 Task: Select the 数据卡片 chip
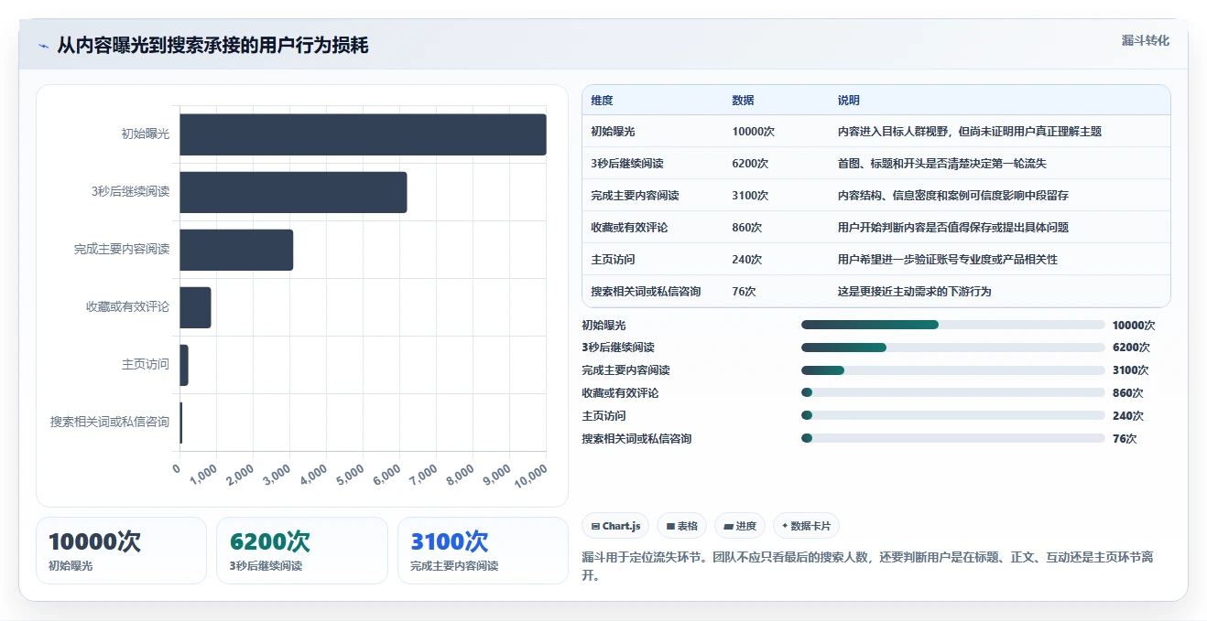[806, 526]
